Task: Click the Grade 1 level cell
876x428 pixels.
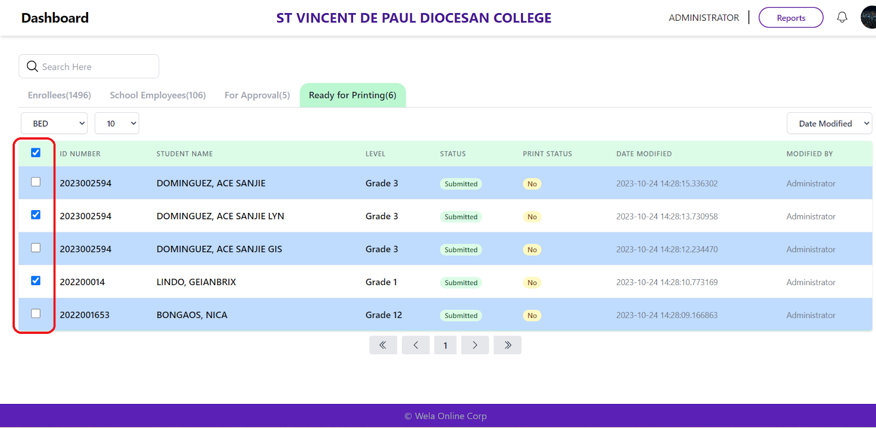Action: point(381,282)
